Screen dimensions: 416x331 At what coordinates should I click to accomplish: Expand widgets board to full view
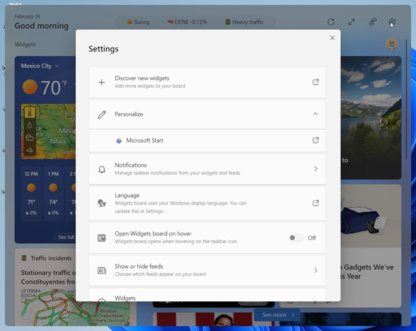352,22
